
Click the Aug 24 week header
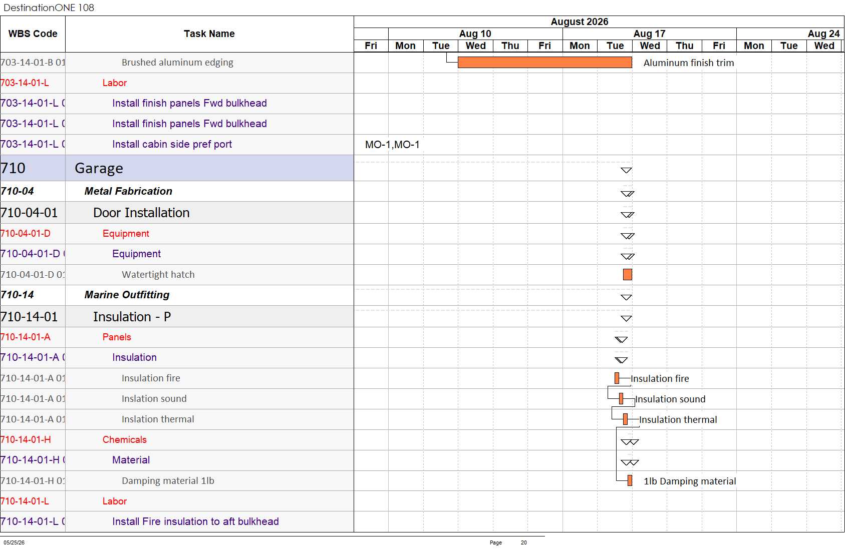tap(823, 34)
